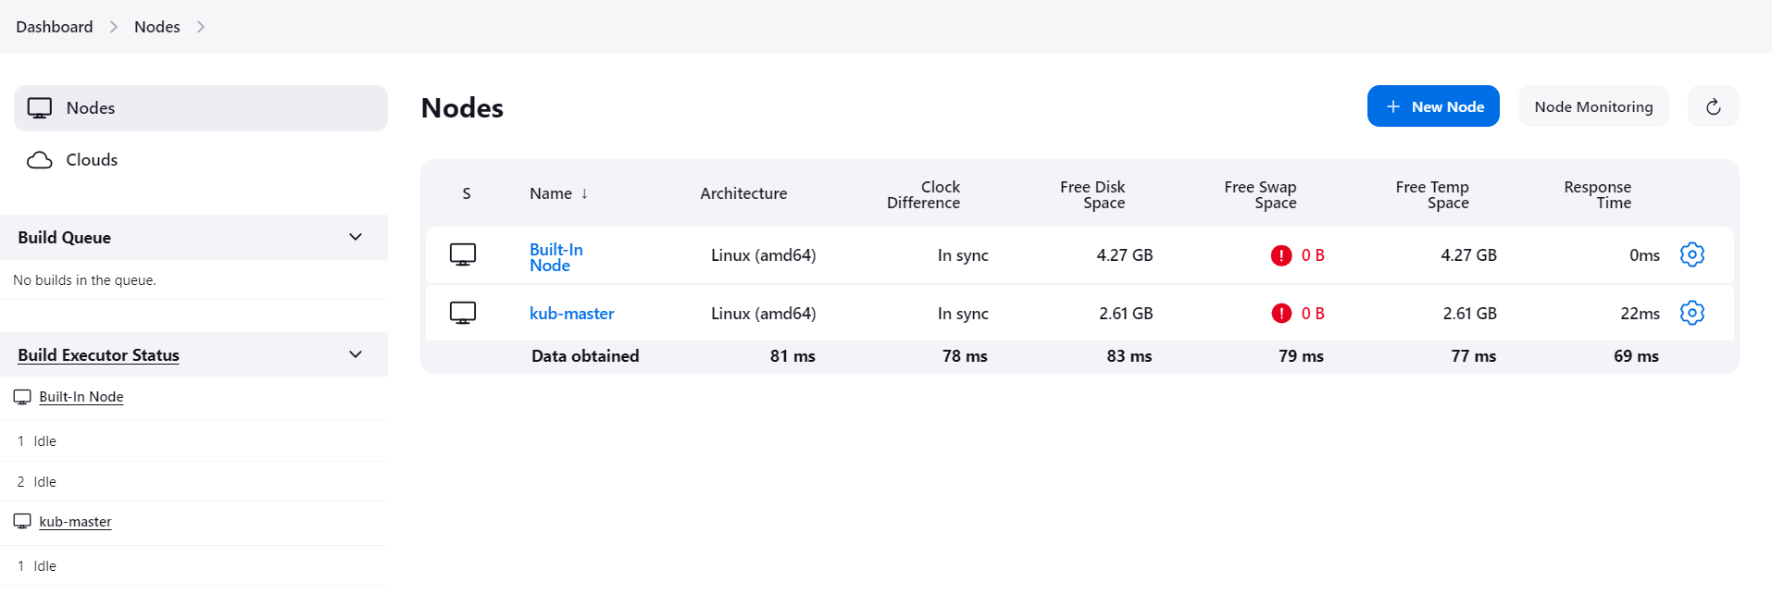
Task: Collapse the Build Executor Status panel
Action: point(356,354)
